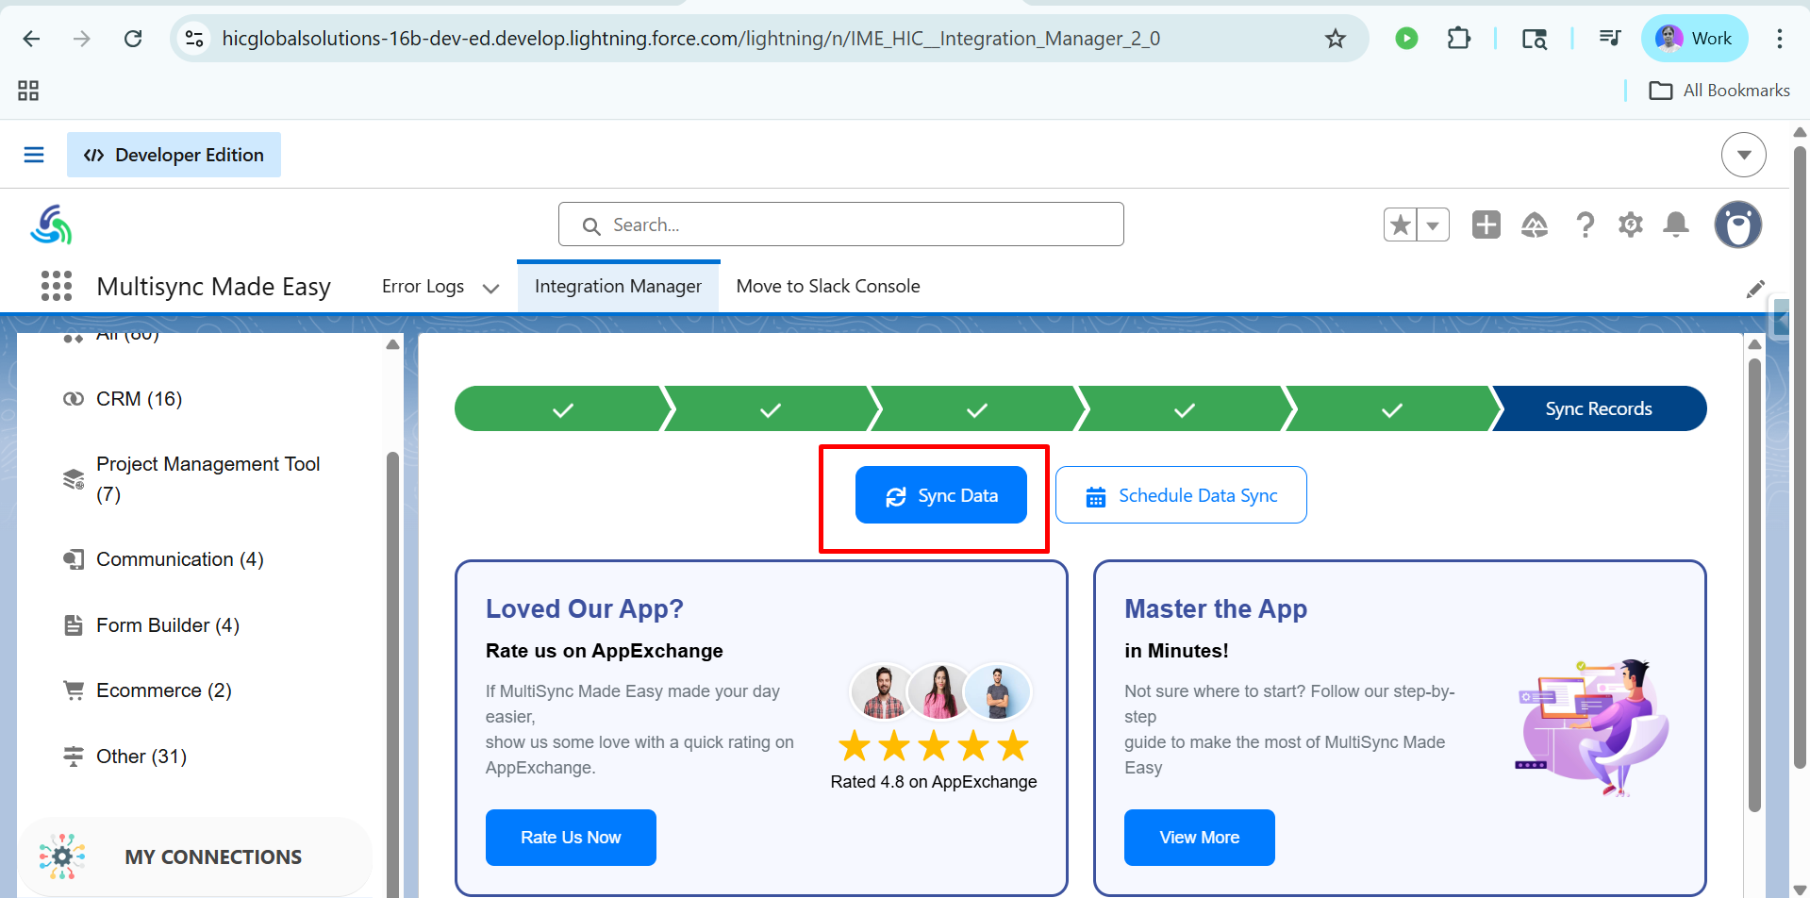The width and height of the screenshot is (1810, 898).
Task: Bookmark this page with star icon
Action: point(1335,39)
